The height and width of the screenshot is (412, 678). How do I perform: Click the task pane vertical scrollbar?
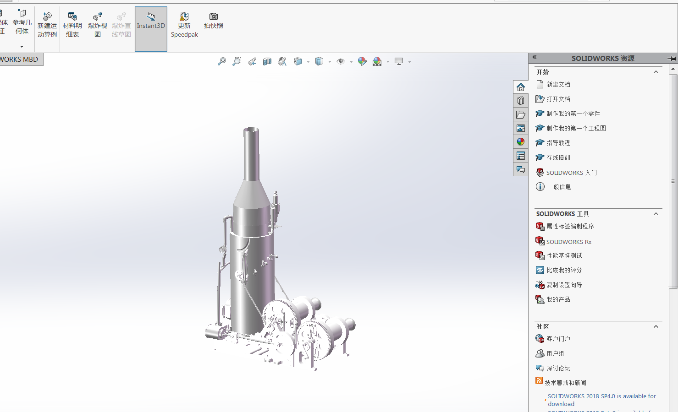coord(673,182)
